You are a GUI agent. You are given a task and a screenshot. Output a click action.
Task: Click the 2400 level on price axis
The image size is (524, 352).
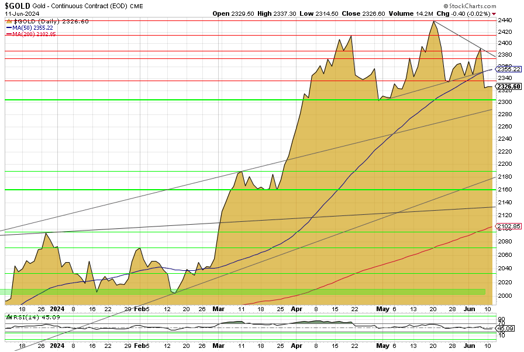[505, 43]
